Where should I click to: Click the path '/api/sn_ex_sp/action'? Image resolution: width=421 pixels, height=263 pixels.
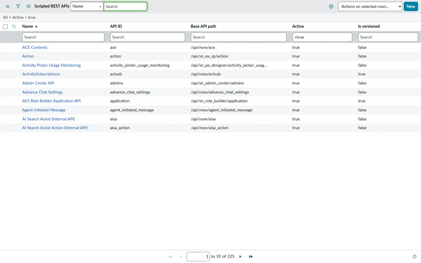(209, 56)
